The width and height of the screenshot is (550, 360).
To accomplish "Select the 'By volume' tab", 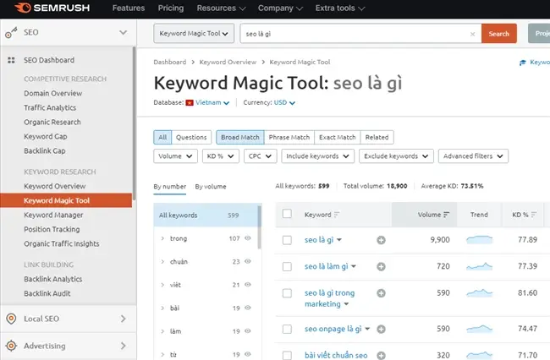I will [210, 187].
